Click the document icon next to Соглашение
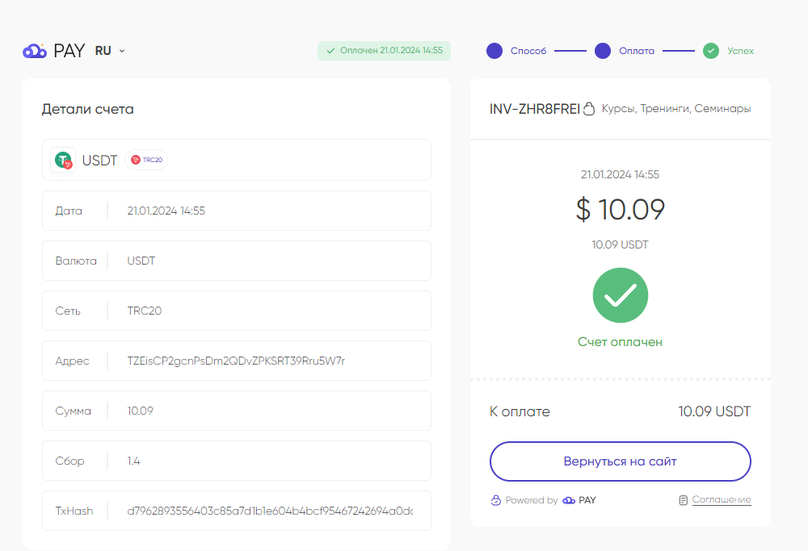Screen dimensions: 808x551 click(x=684, y=500)
